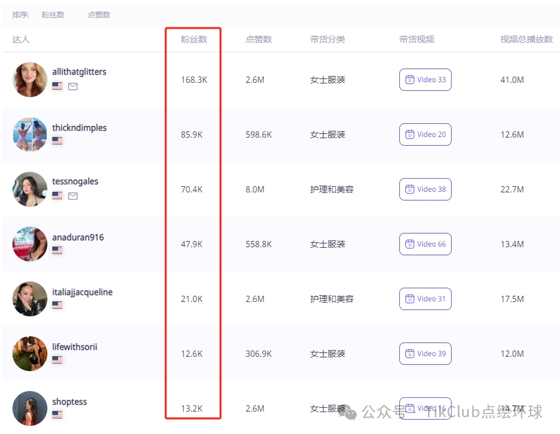Viewport: 560px width, 434px height.
Task: Click US flag icon under shoptess
Action: [57, 415]
